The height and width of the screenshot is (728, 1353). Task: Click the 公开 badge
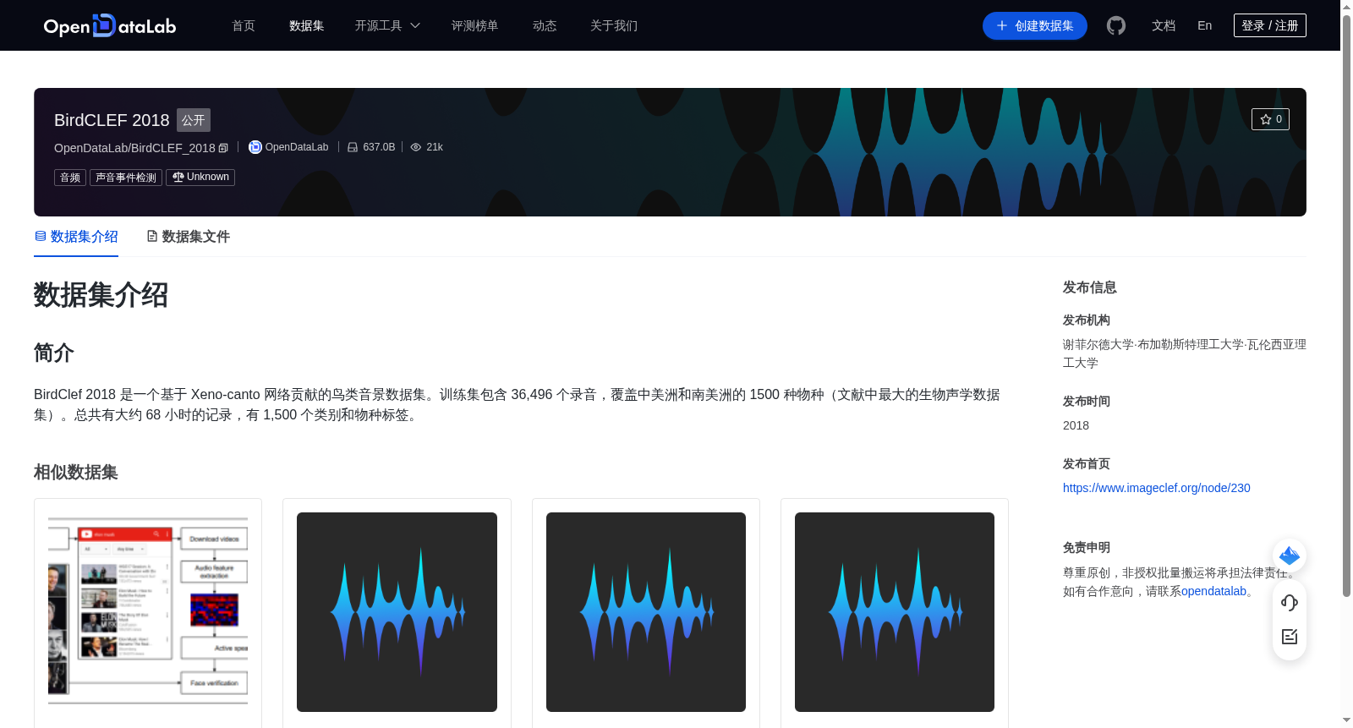click(194, 120)
